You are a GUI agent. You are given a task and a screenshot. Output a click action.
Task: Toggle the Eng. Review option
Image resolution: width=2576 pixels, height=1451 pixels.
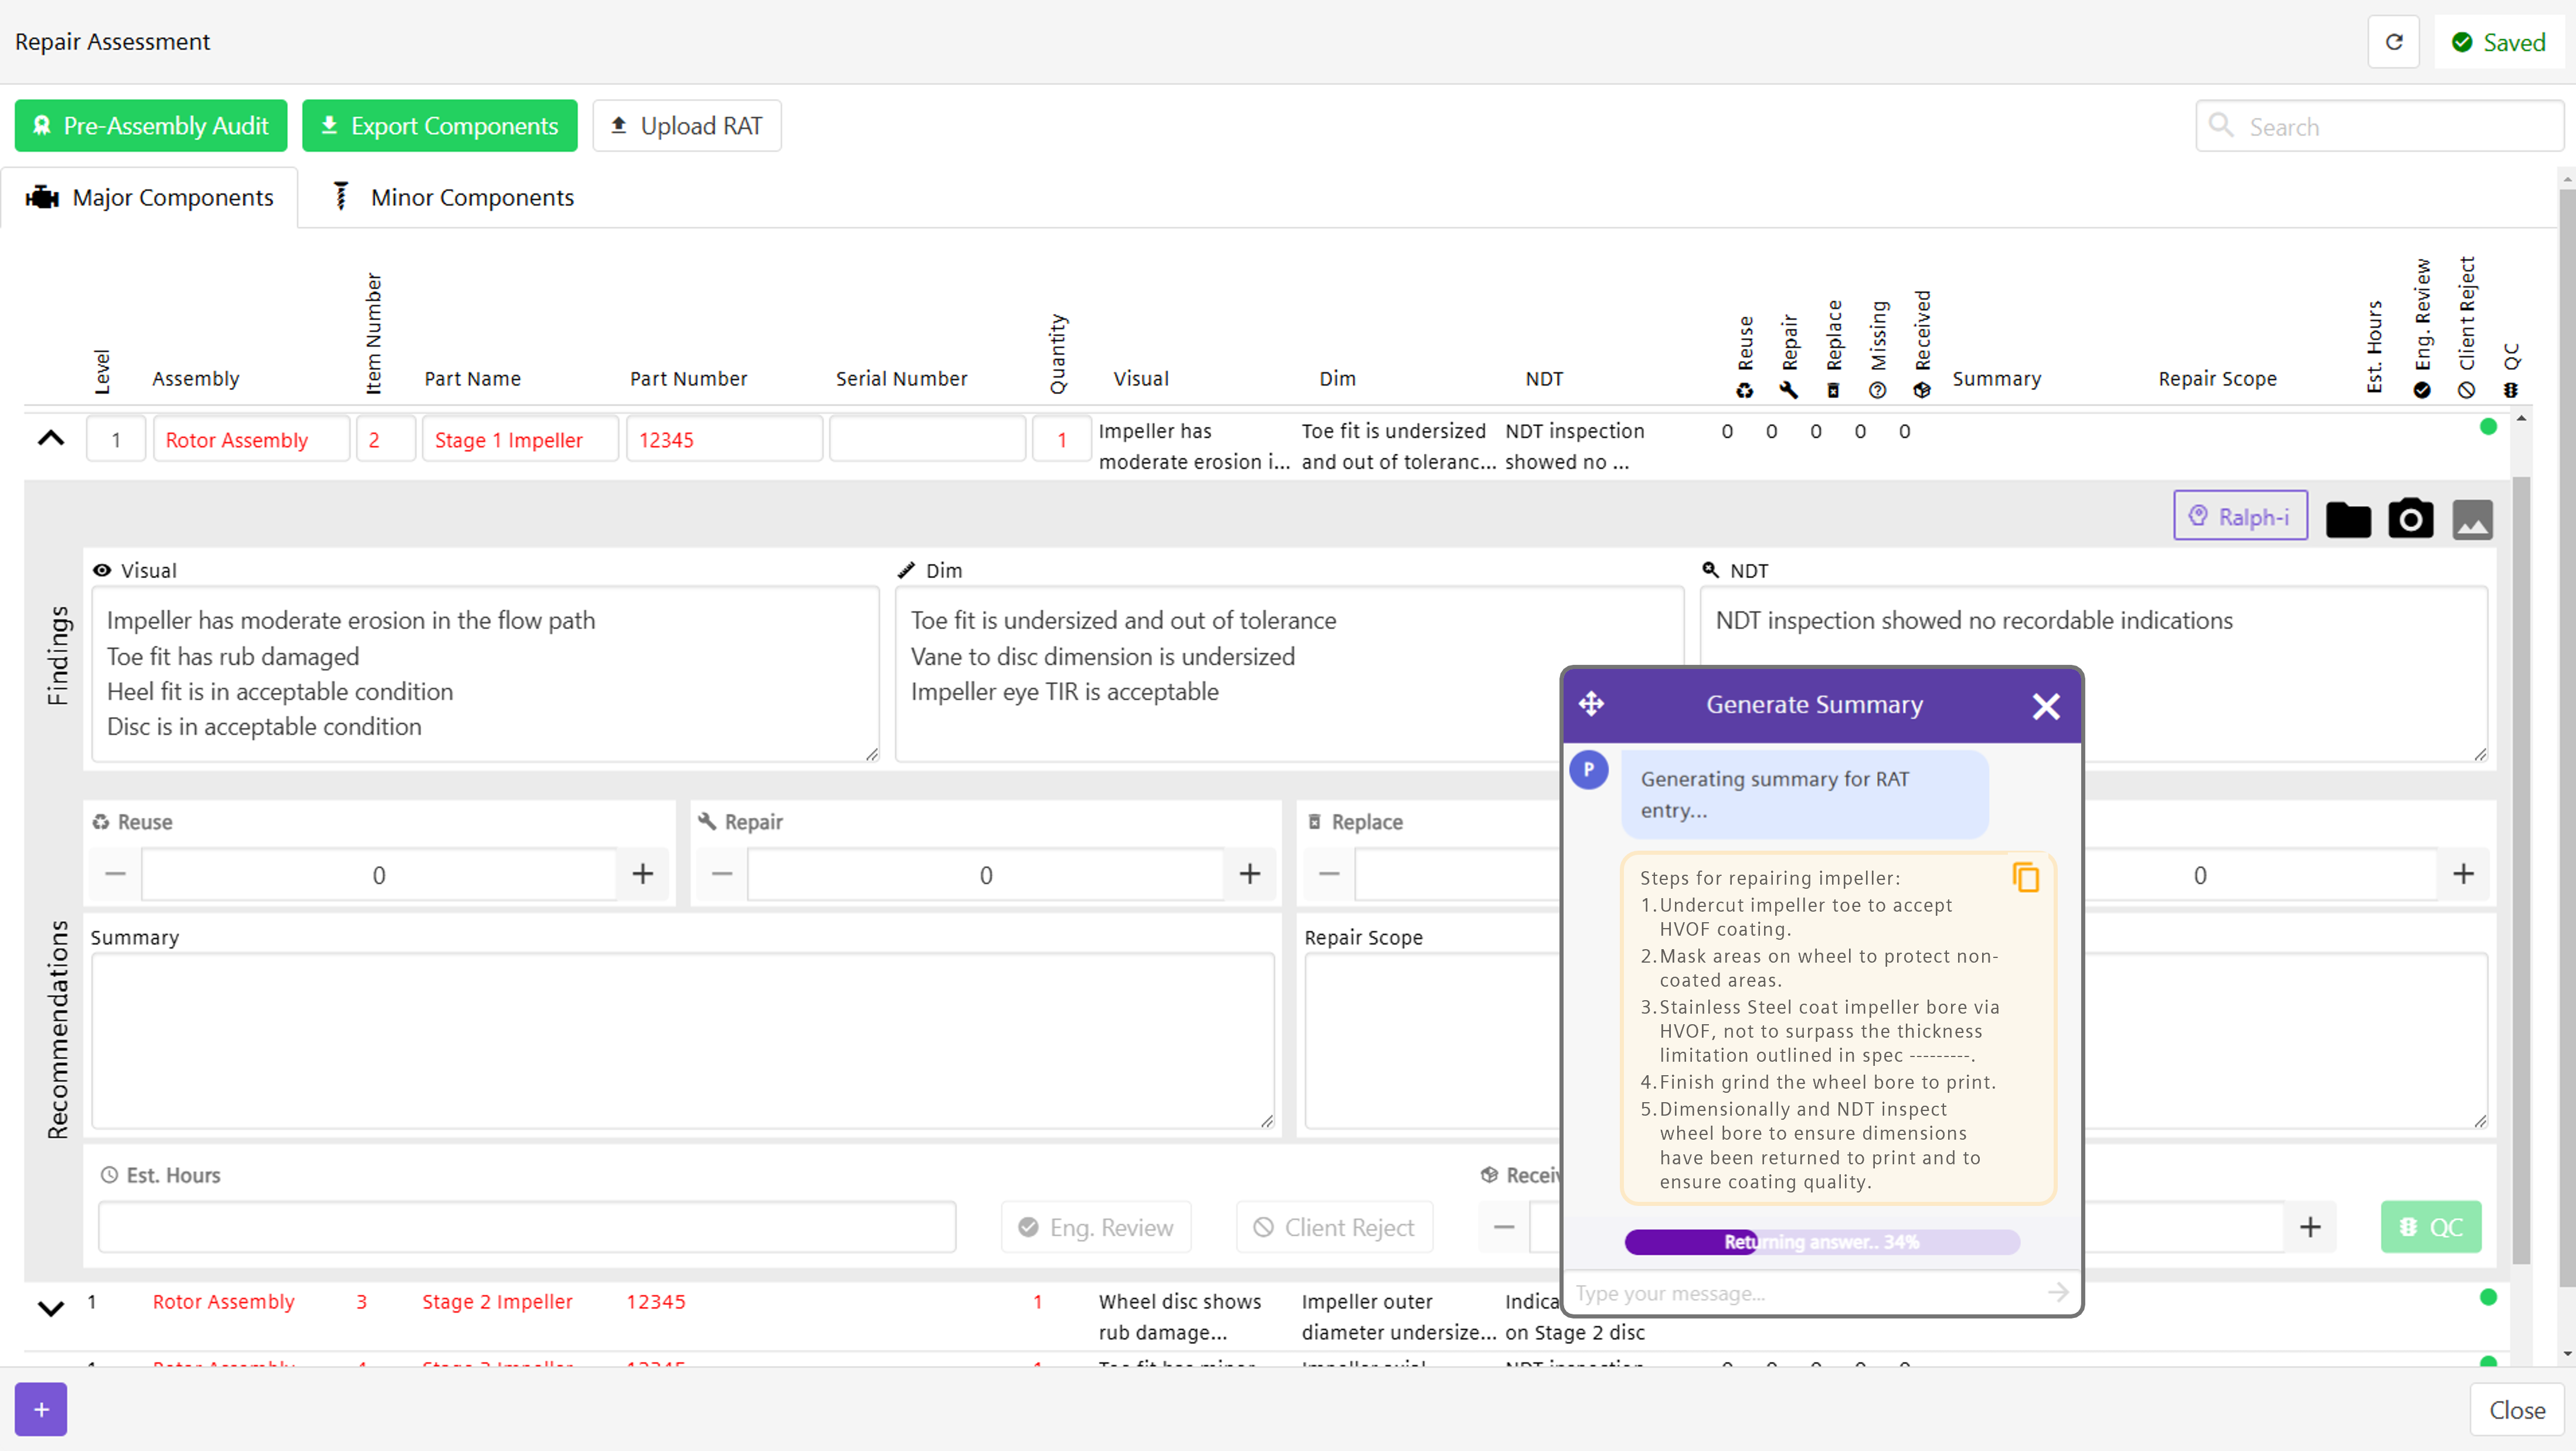tap(1096, 1227)
